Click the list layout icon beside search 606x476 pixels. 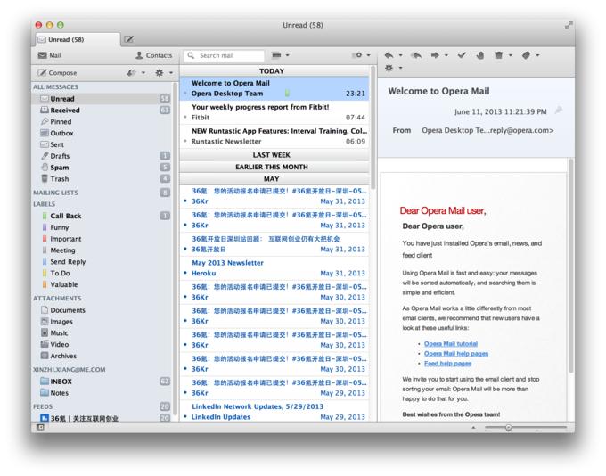pos(276,55)
